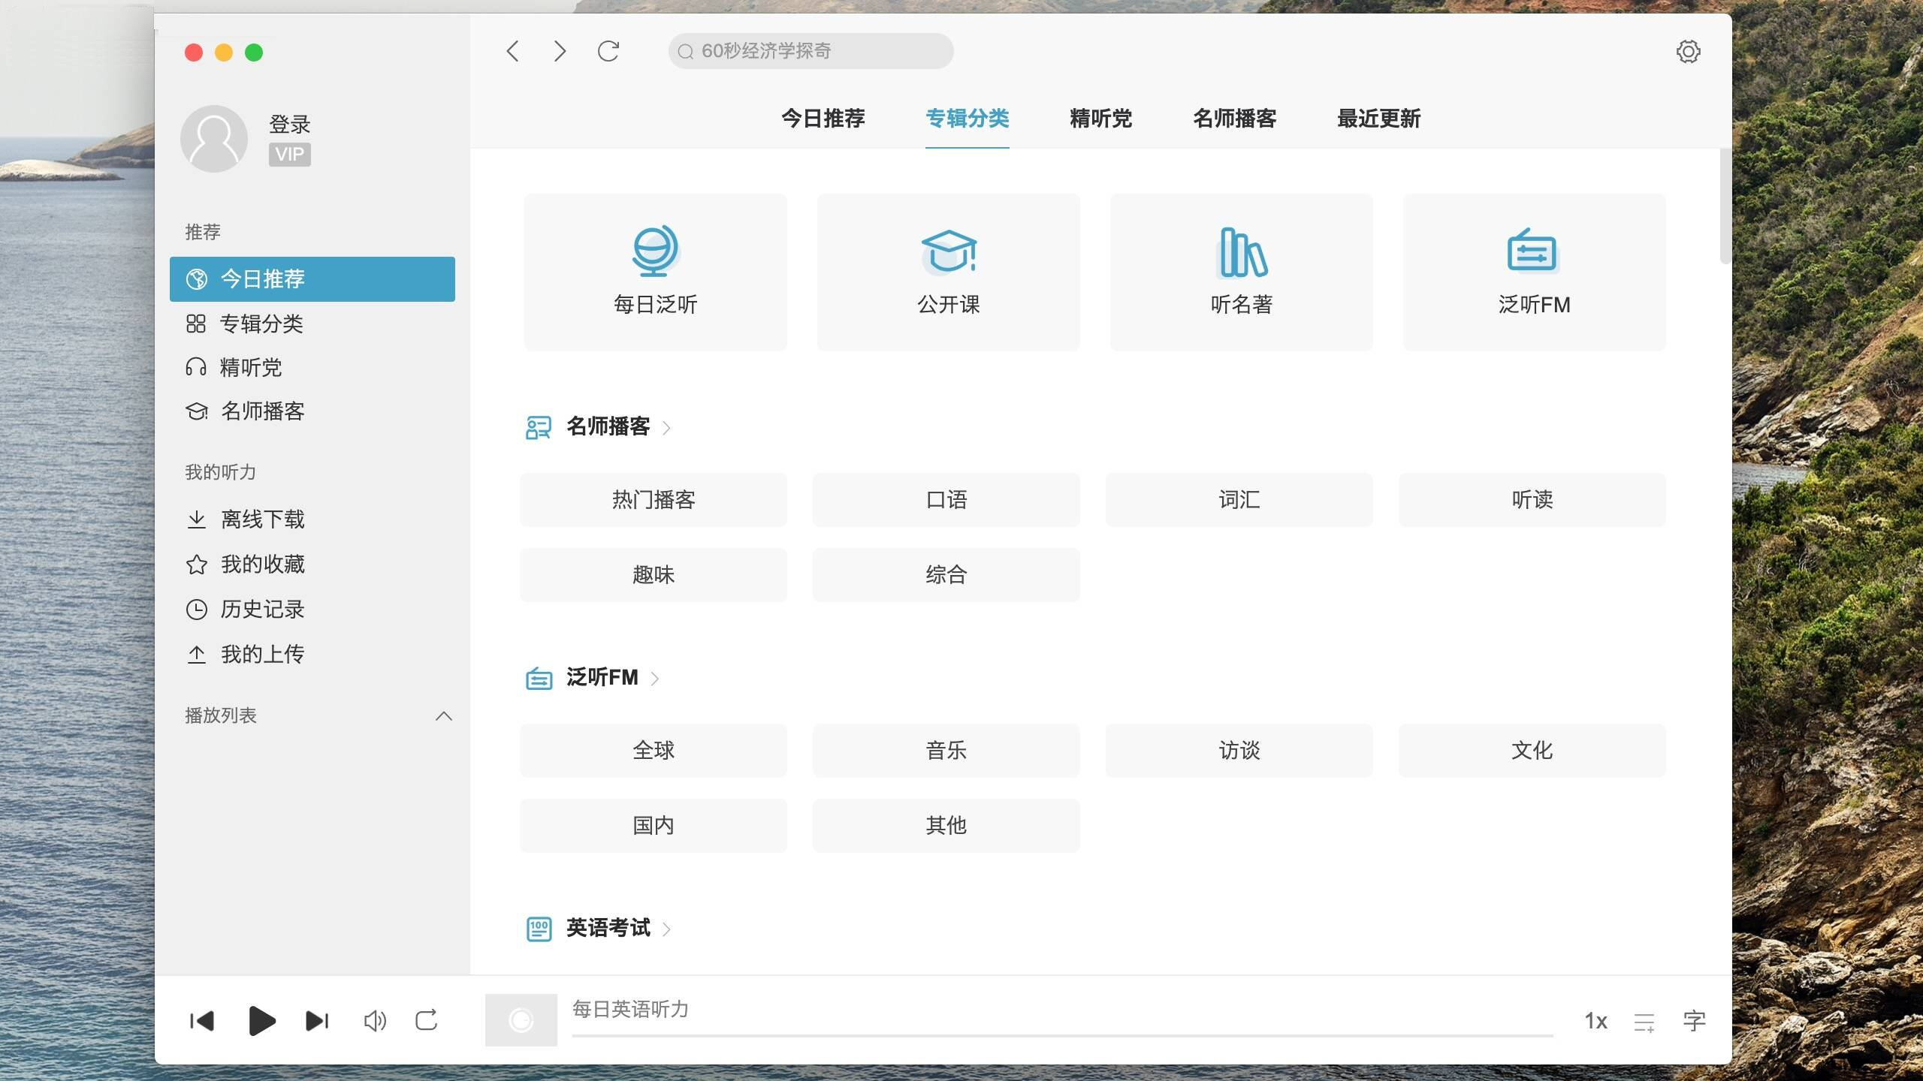Open the settings gear icon
1923x1081 pixels.
(x=1688, y=52)
